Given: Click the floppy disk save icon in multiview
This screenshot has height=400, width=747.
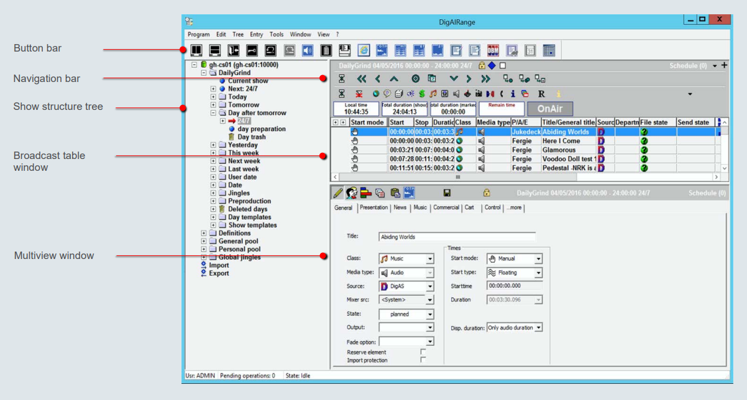Looking at the screenshot, I should [447, 193].
